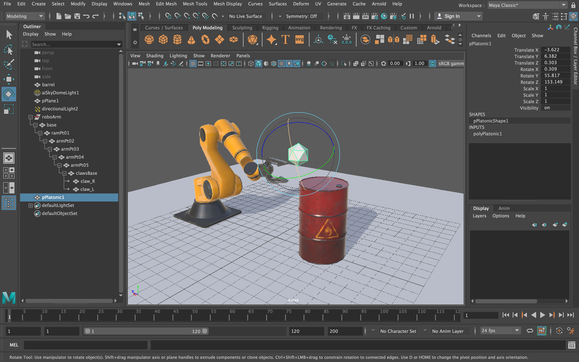Choose the Paint Selection tool
This screenshot has width=579, height=362.
point(9,65)
